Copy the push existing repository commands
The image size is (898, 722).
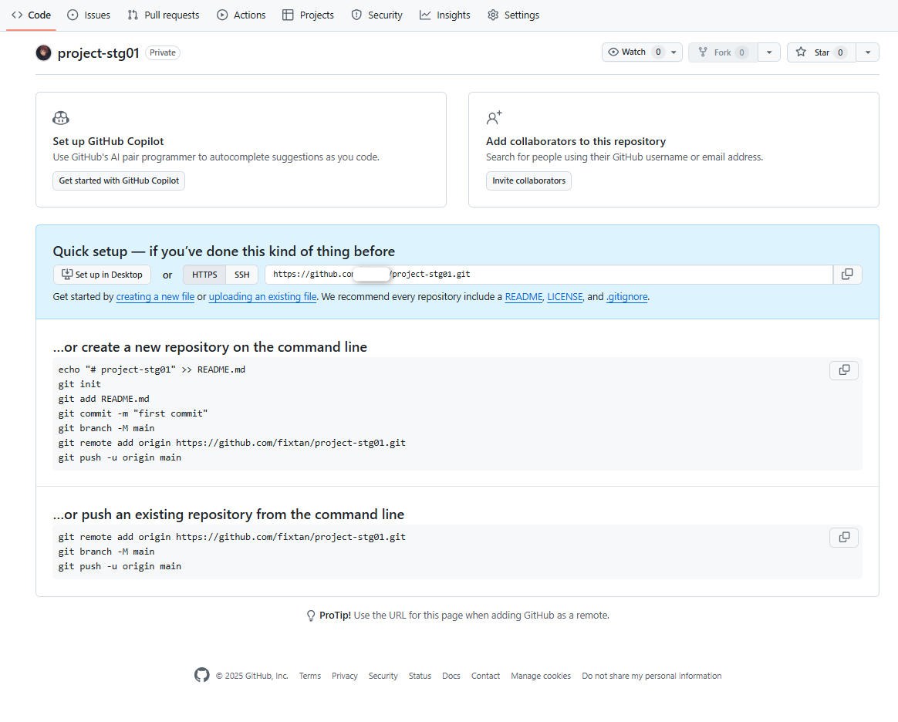click(x=844, y=538)
